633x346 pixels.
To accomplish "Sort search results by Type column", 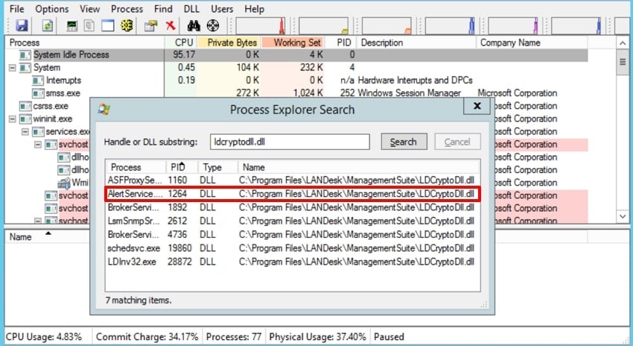I will click(218, 167).
